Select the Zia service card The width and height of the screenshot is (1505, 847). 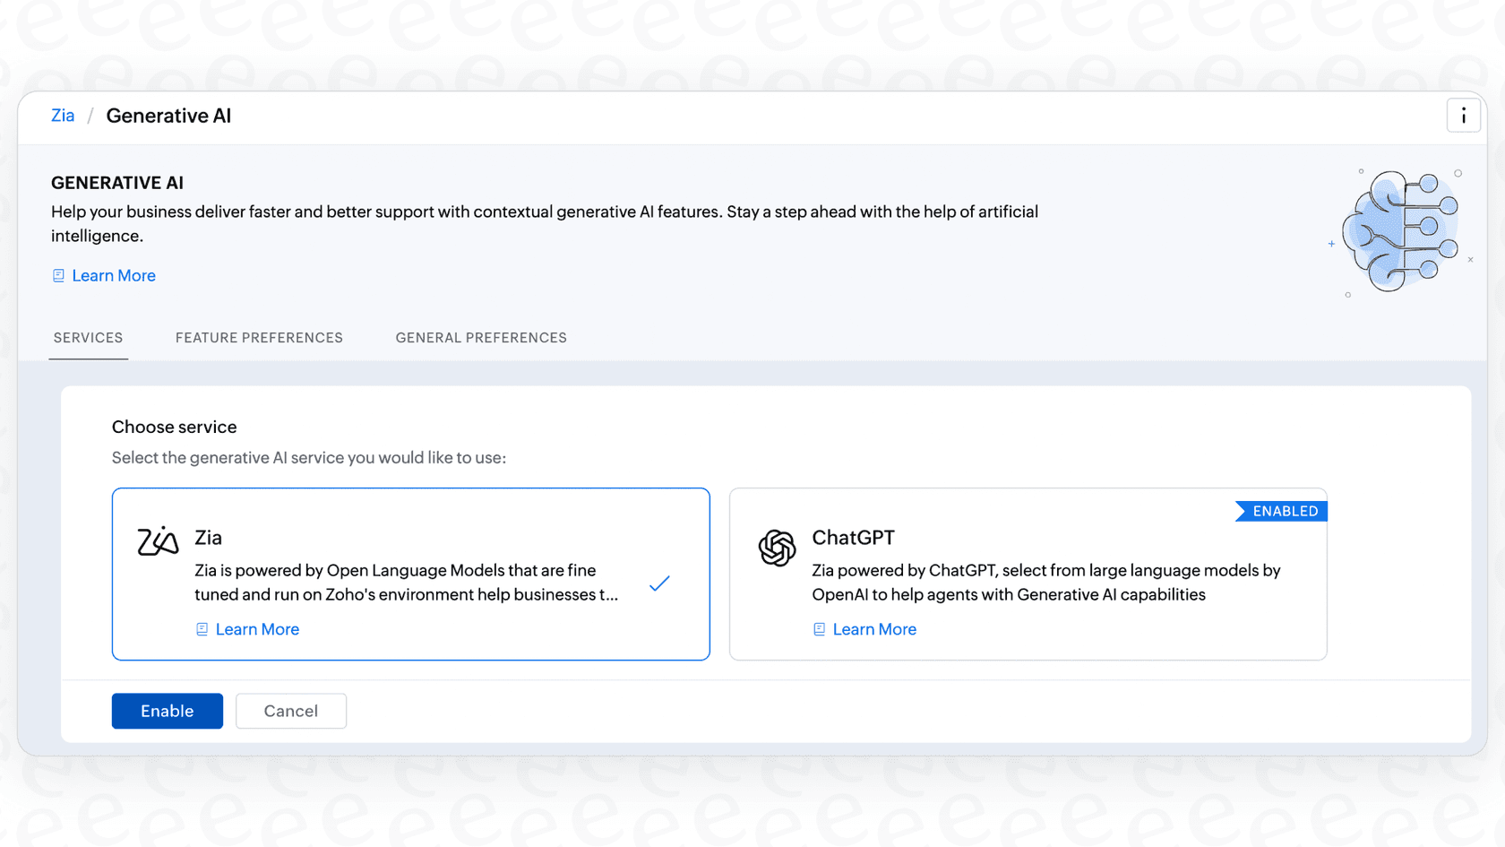coord(410,574)
